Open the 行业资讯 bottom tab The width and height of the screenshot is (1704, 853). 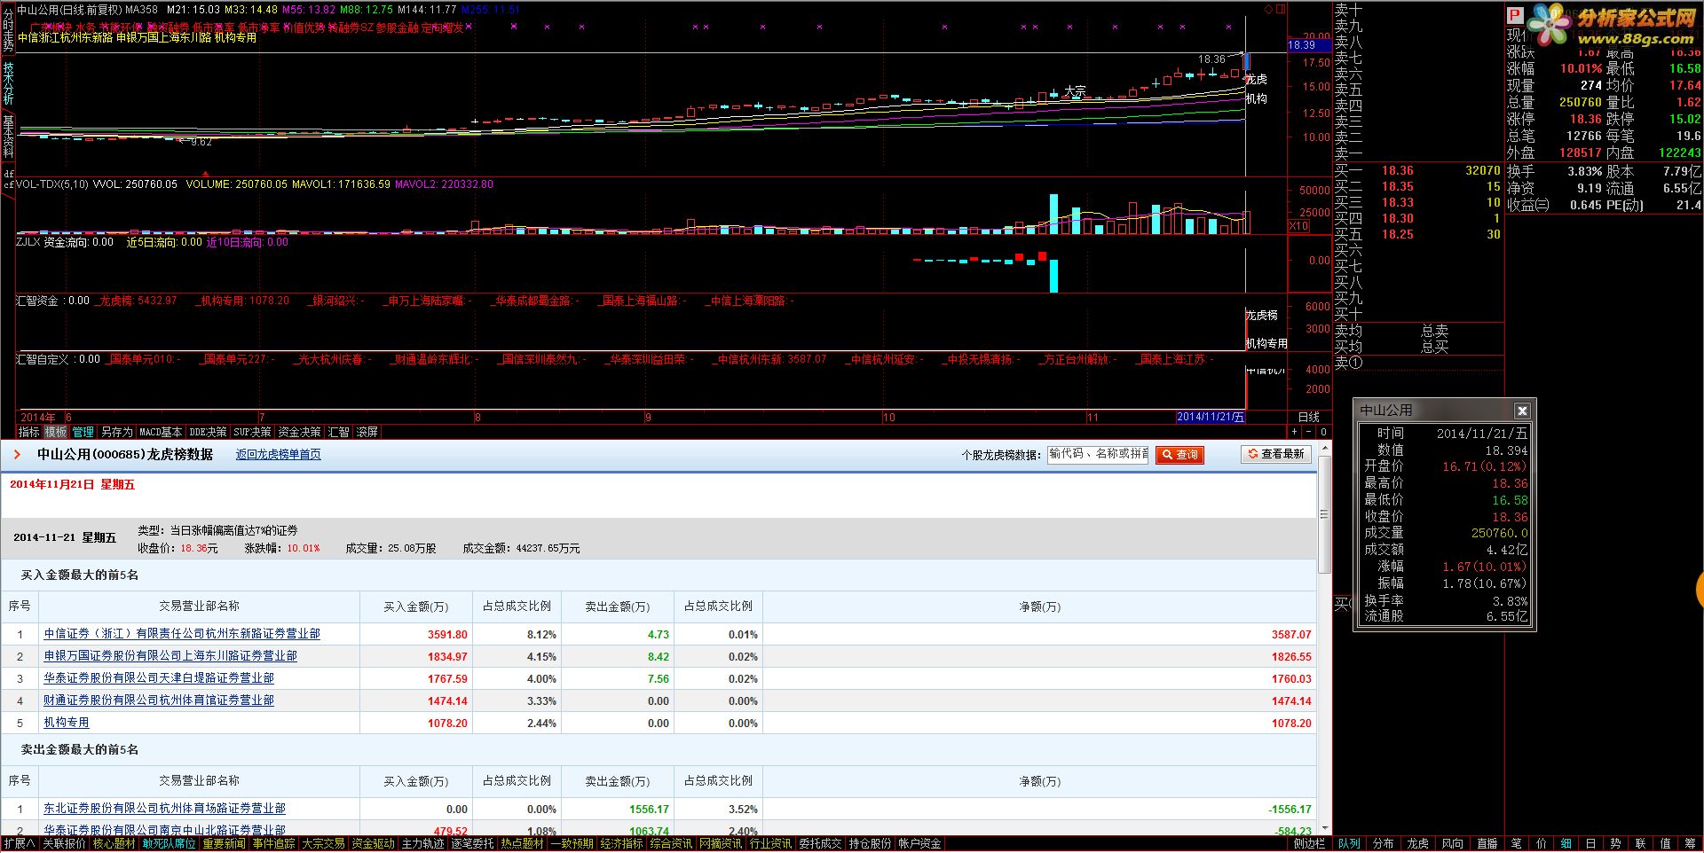pos(770,844)
